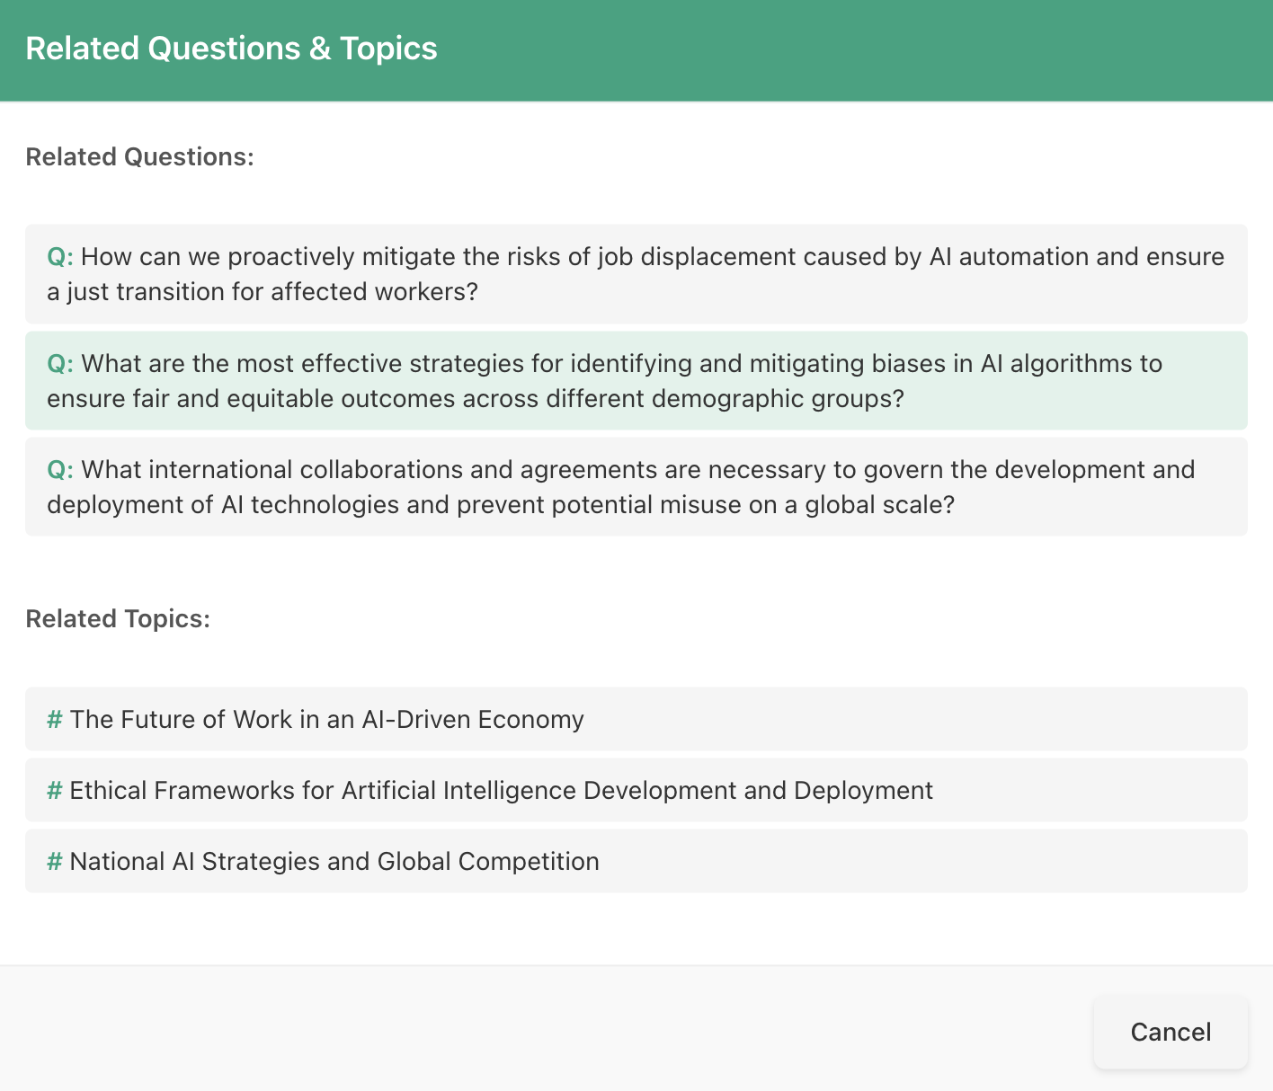Click the Related Questions & Topics title bar
1273x1091 pixels.
click(231, 48)
